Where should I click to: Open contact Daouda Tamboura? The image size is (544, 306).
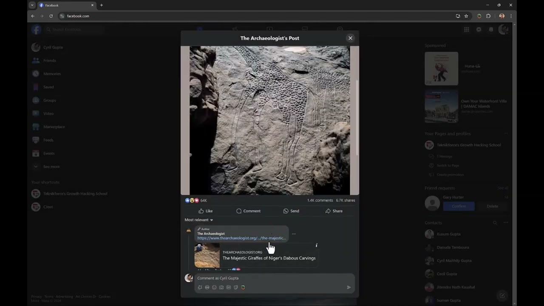[447, 247]
